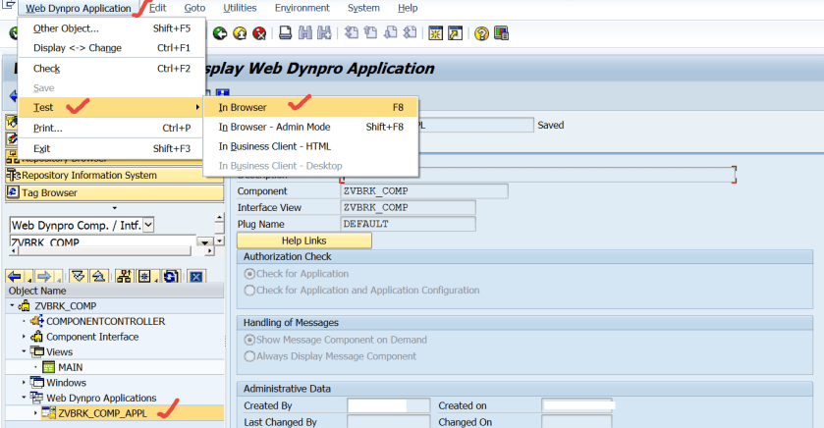824x428 pixels.
Task: Select the Check for Application radio button
Action: [249, 274]
